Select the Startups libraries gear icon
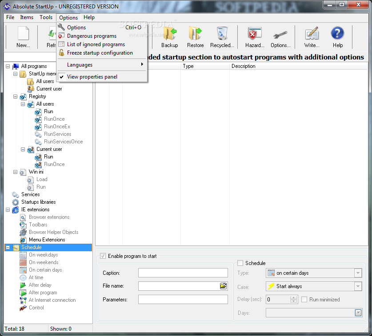 pyautogui.click(x=16, y=202)
